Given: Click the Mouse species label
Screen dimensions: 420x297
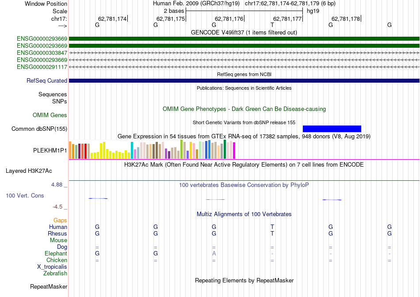Looking at the screenshot, I should pyautogui.click(x=58, y=240).
